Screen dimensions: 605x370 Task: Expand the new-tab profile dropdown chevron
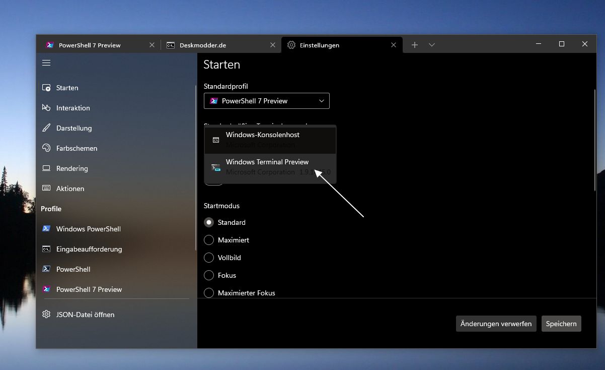tap(432, 45)
